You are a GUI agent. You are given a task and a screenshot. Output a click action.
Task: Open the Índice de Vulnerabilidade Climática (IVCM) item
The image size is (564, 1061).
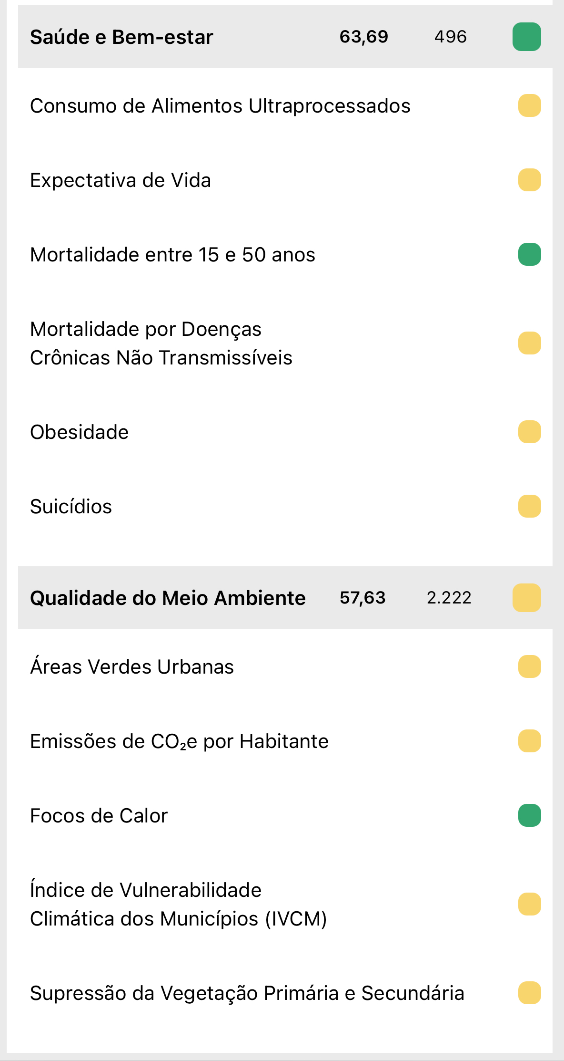[178, 905]
